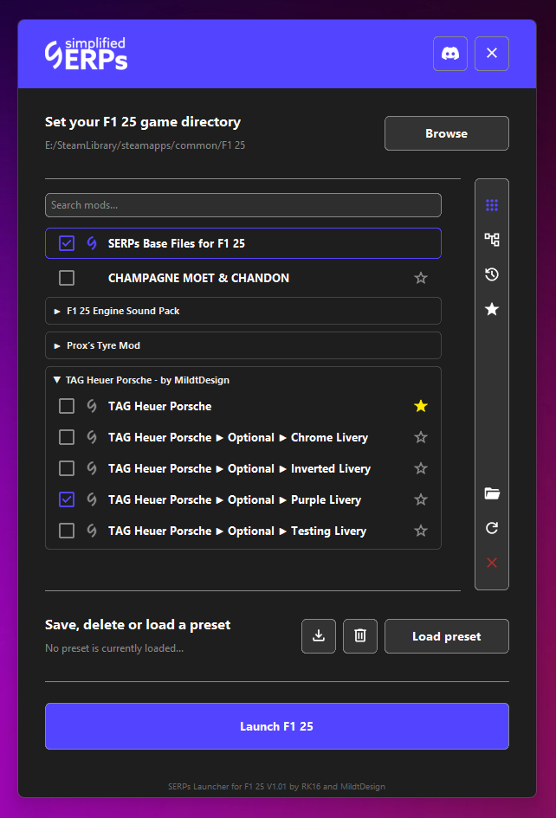Click SERPs icon beside Chrome Livery
The height and width of the screenshot is (818, 556).
tap(92, 437)
